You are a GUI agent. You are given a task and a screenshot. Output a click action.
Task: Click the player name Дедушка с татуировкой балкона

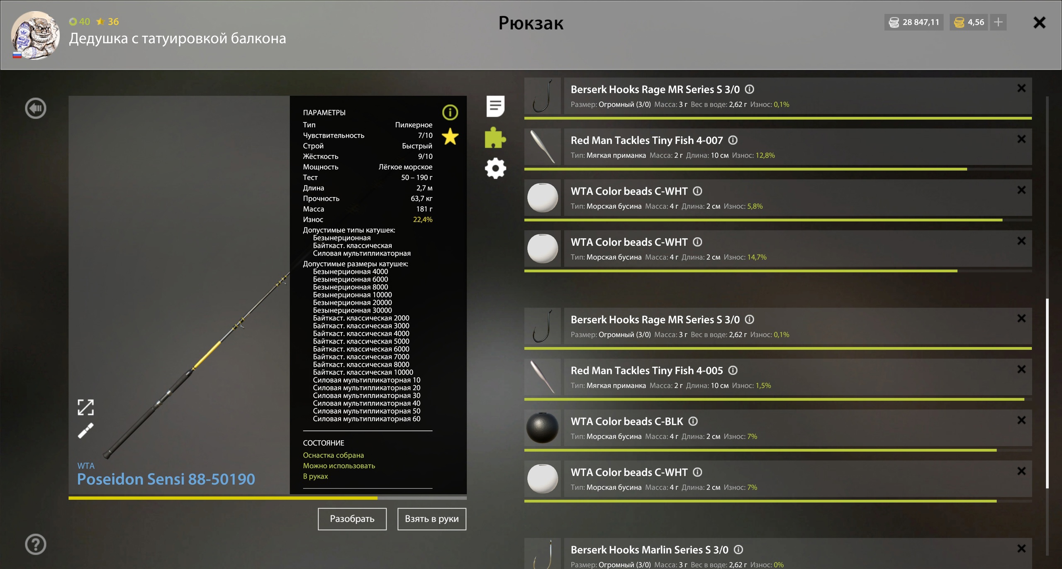[178, 39]
